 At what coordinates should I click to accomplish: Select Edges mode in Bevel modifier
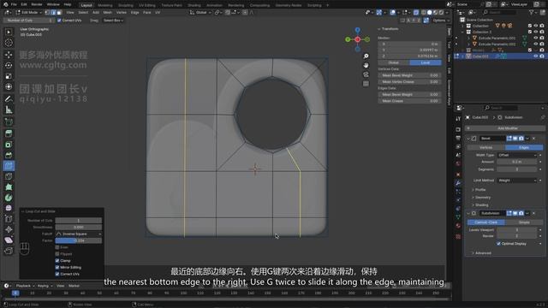tap(524, 147)
